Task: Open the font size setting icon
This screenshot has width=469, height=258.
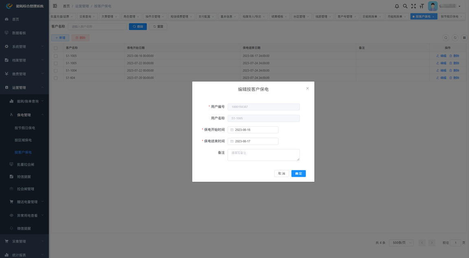Action: pyautogui.click(x=422, y=6)
